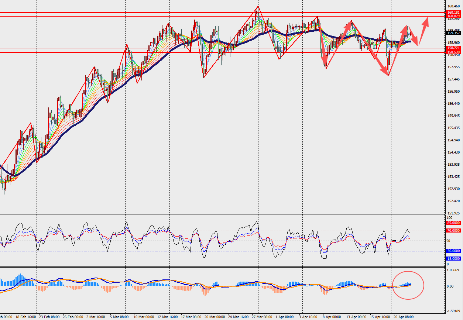Click the blue 15.0000 oscillator level label
This screenshot has width=463, height=320.
pos(453,259)
